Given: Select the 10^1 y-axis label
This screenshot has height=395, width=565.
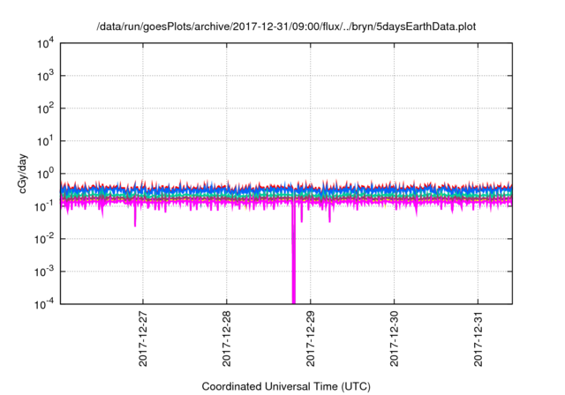Looking at the screenshot, I should pos(46,141).
